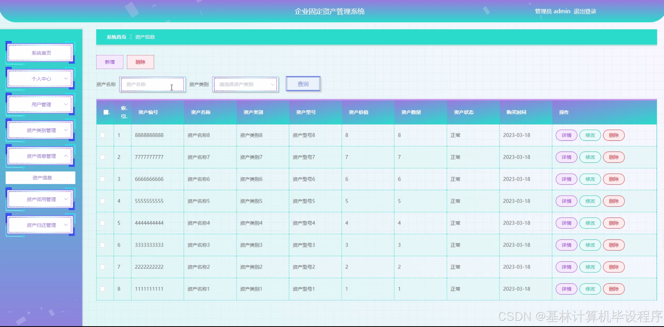Open the 资产类别 dropdown filter
Viewport: 664px width, 327px height.
[245, 84]
